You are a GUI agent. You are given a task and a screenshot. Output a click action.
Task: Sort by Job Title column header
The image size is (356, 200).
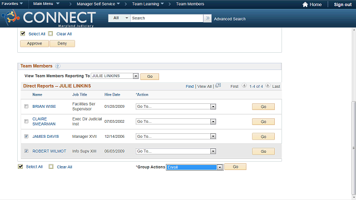coord(80,94)
